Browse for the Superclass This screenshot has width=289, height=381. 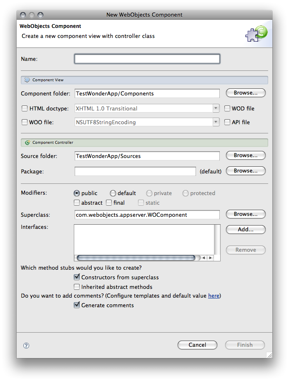tap(246, 214)
